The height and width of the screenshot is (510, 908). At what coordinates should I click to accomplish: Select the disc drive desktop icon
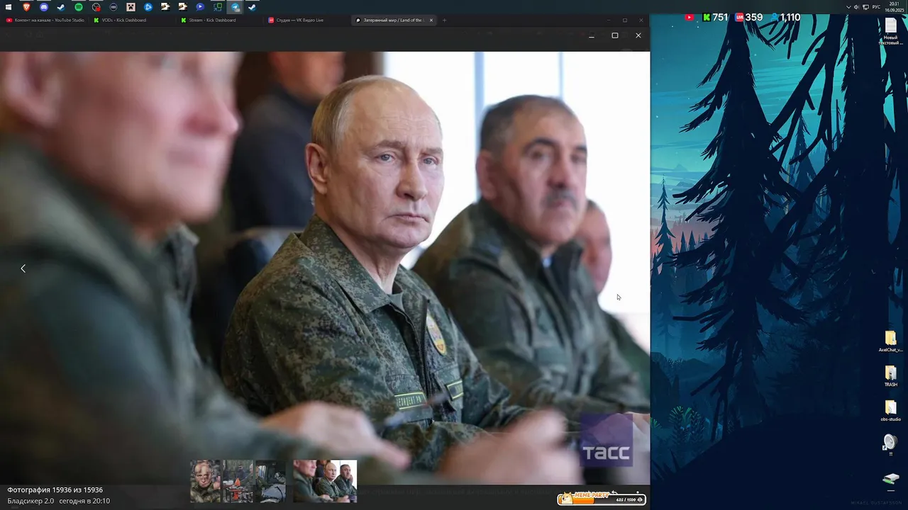890,444
